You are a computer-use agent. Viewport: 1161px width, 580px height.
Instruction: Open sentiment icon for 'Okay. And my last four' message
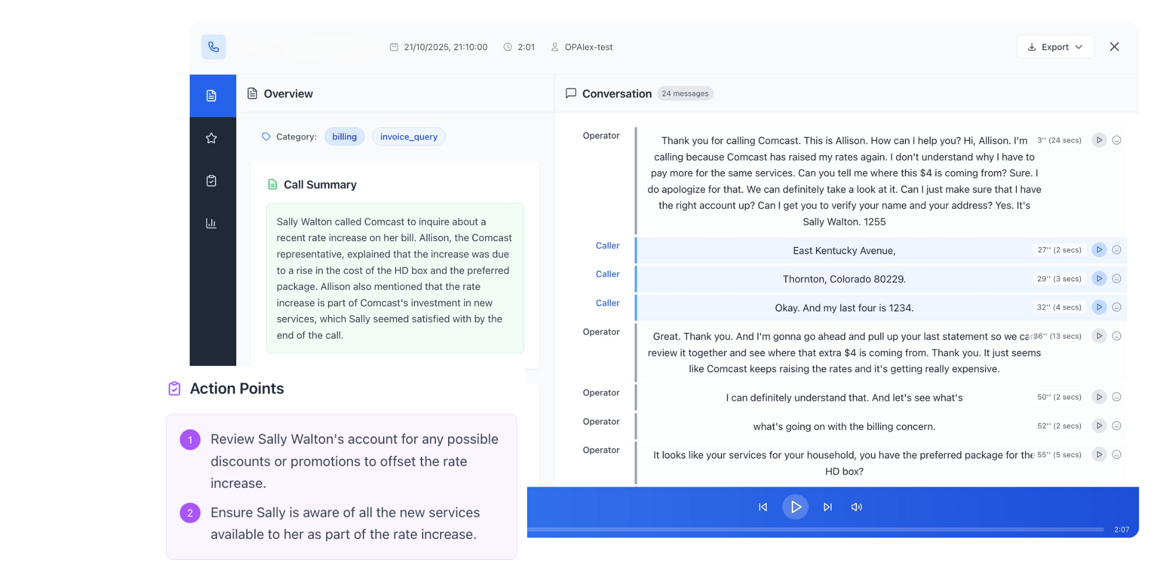pyautogui.click(x=1116, y=307)
